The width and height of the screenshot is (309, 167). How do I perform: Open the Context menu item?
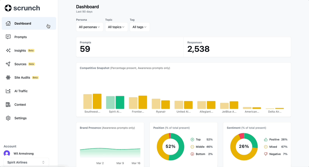29,104
